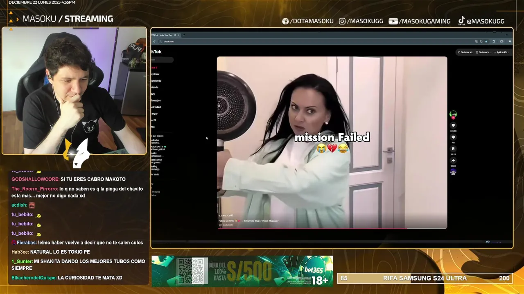
Task: Open the translate page icon in address bar
Action: pyautogui.click(x=477, y=41)
